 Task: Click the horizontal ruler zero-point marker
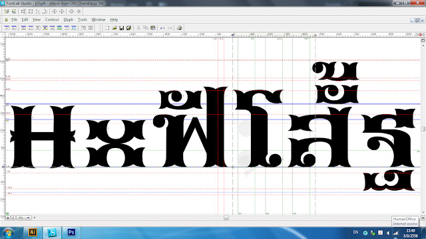point(233,35)
